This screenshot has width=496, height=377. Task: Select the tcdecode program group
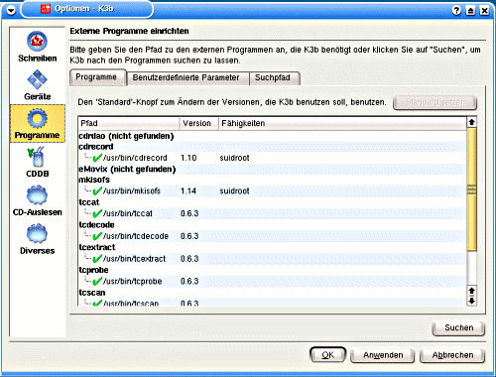[96, 225]
